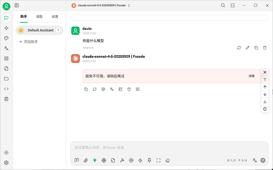Go to previous message arrow
Viewport: 273px width, 170px height.
pyautogui.click(x=265, y=87)
